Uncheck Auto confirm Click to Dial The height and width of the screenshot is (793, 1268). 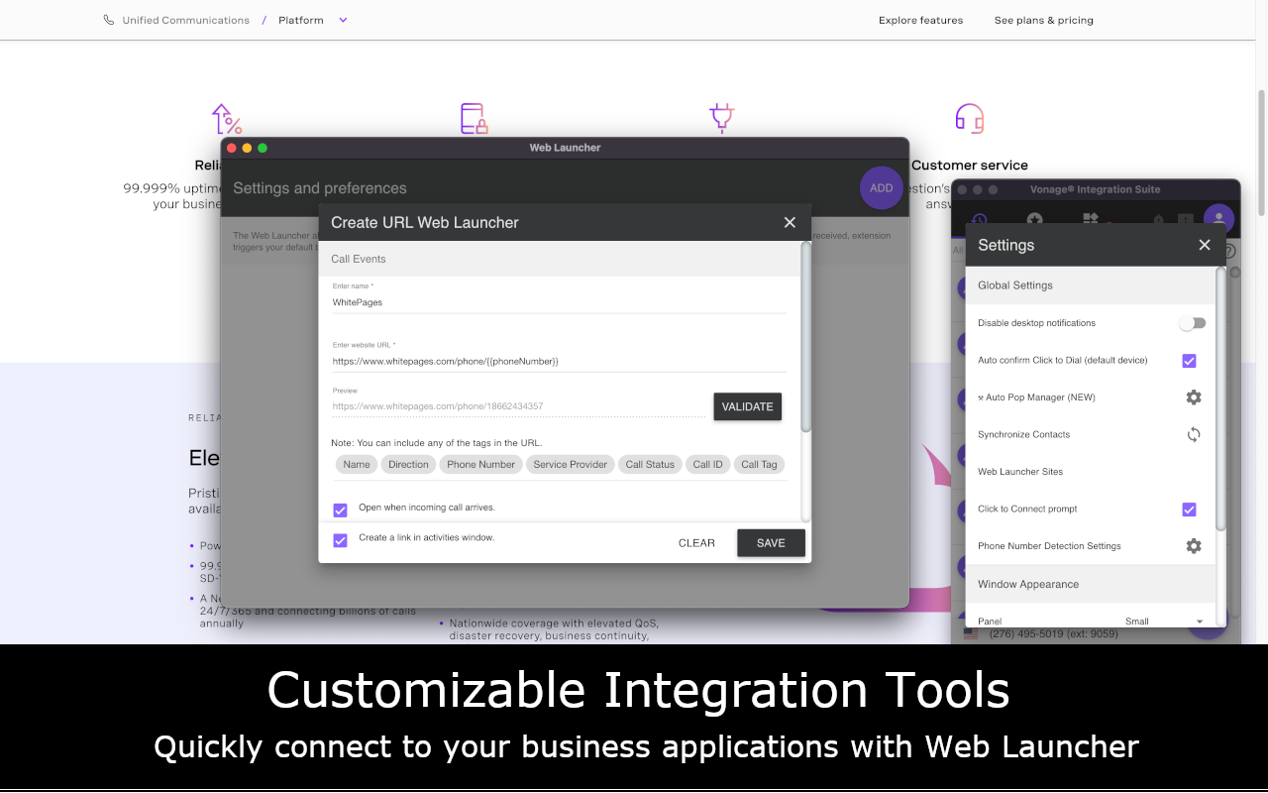point(1189,361)
